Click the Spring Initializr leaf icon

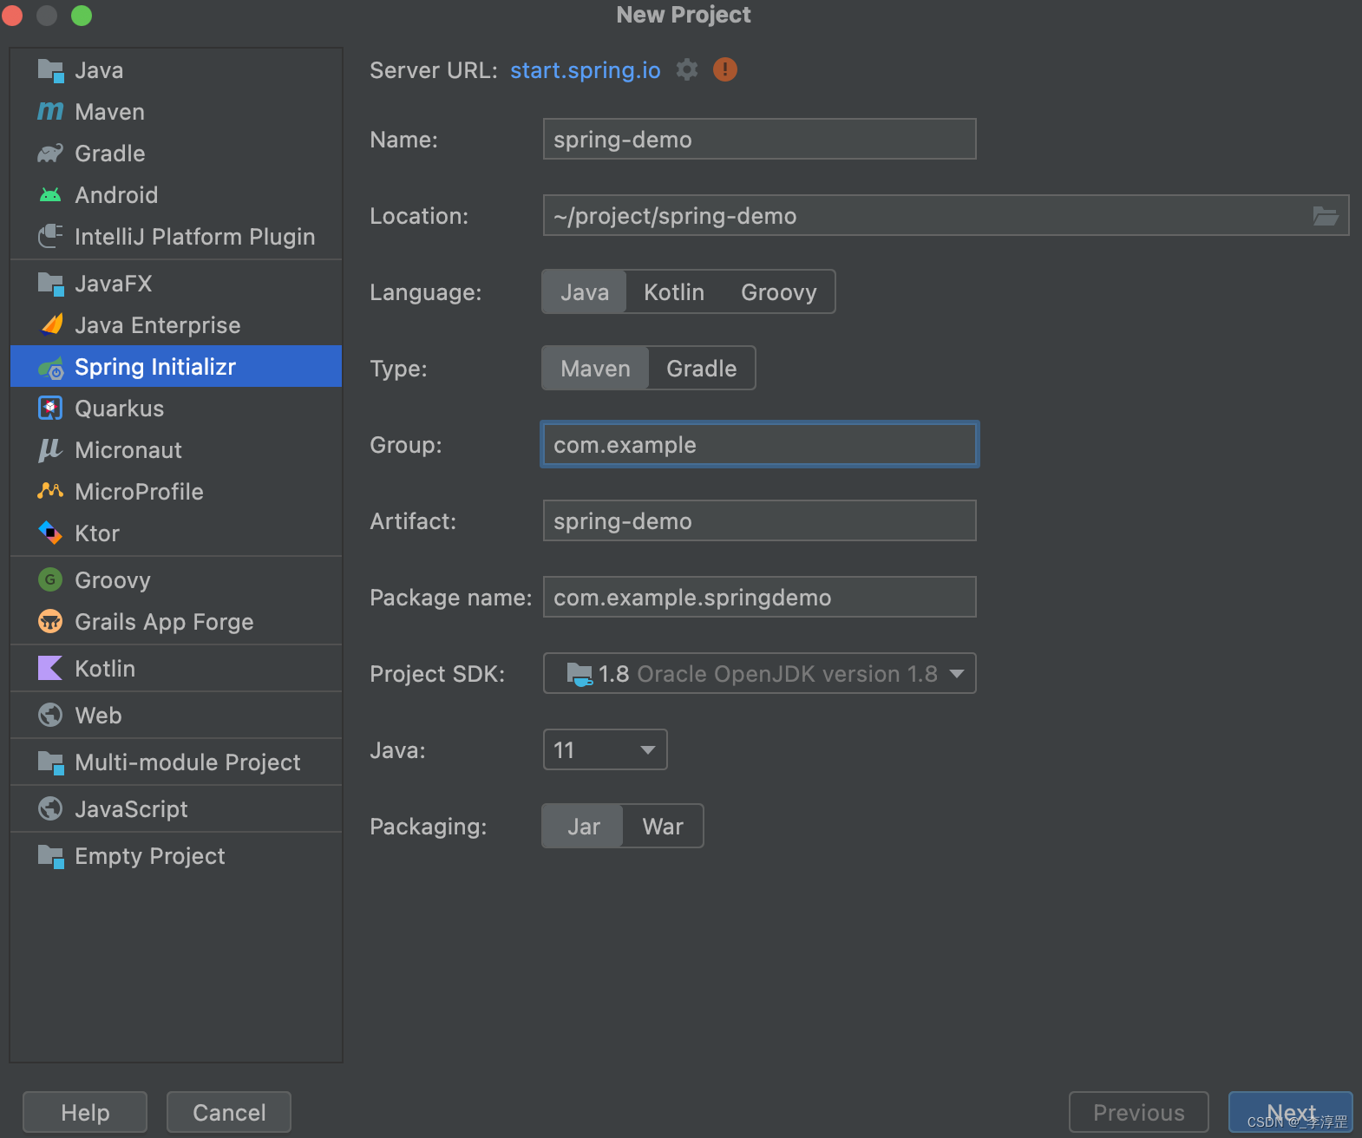click(51, 367)
